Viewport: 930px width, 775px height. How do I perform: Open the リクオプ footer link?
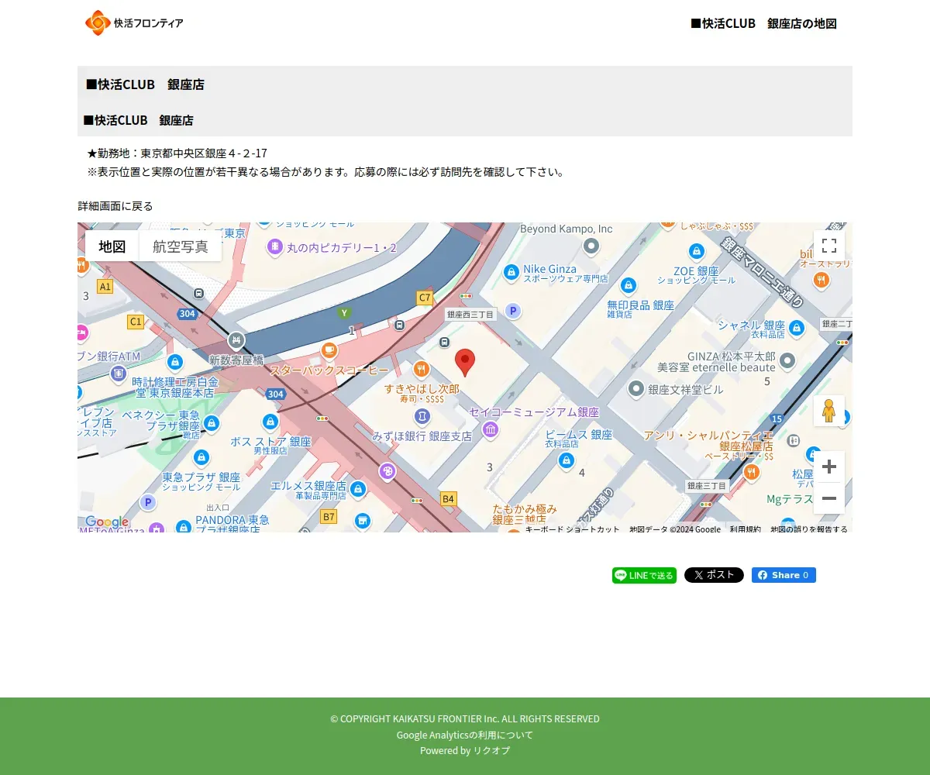tap(491, 750)
